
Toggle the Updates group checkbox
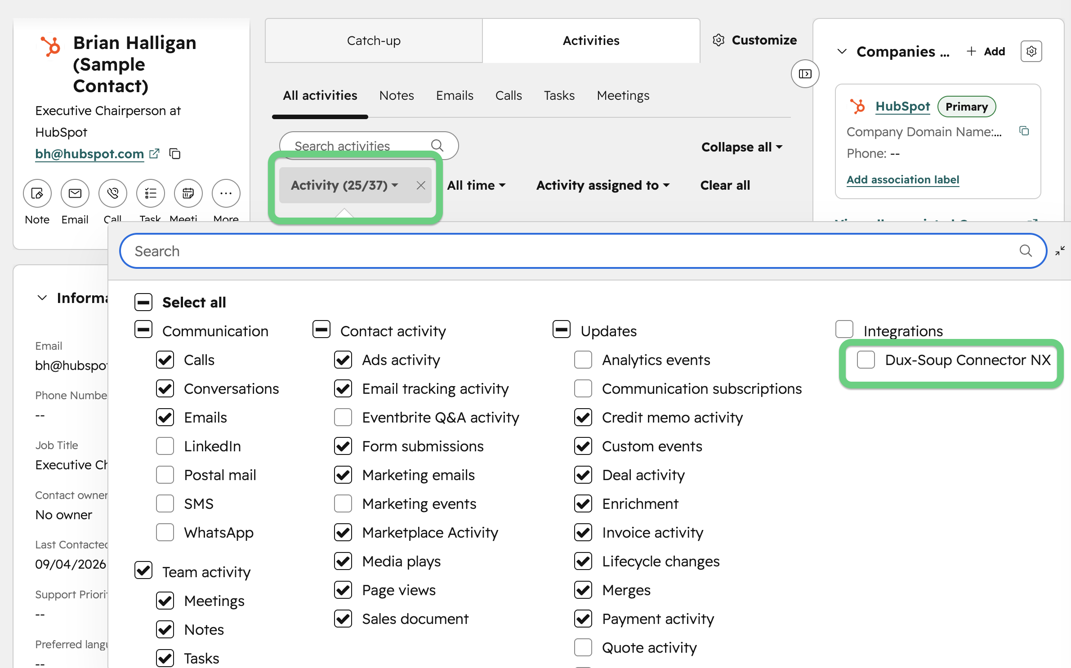click(562, 329)
